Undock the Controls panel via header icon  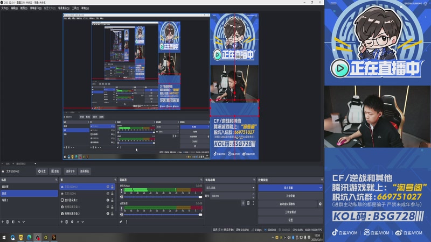322,180
